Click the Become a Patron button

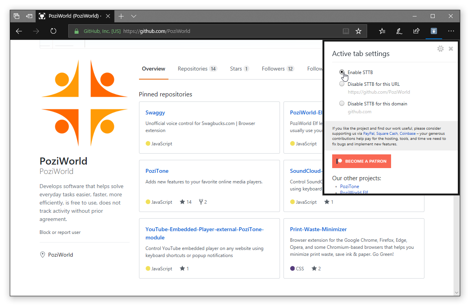point(362,161)
